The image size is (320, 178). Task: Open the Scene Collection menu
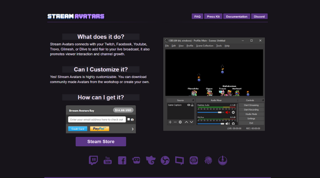(205, 46)
